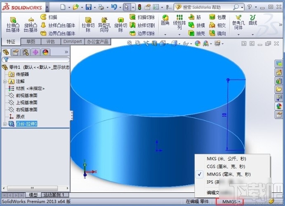Click the Revolved Cut (旋转切除) tool

pos(120,24)
